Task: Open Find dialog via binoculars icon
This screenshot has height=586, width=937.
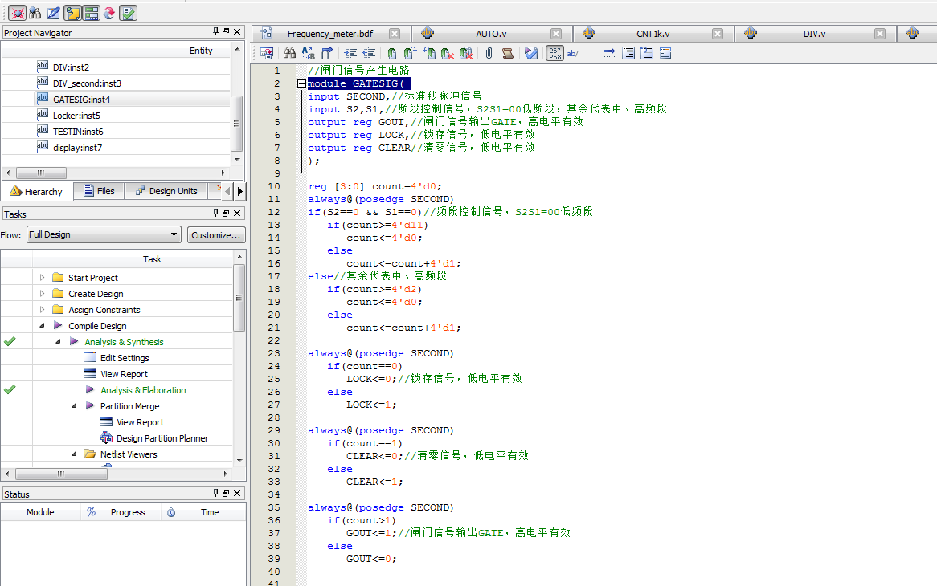Action: point(289,53)
